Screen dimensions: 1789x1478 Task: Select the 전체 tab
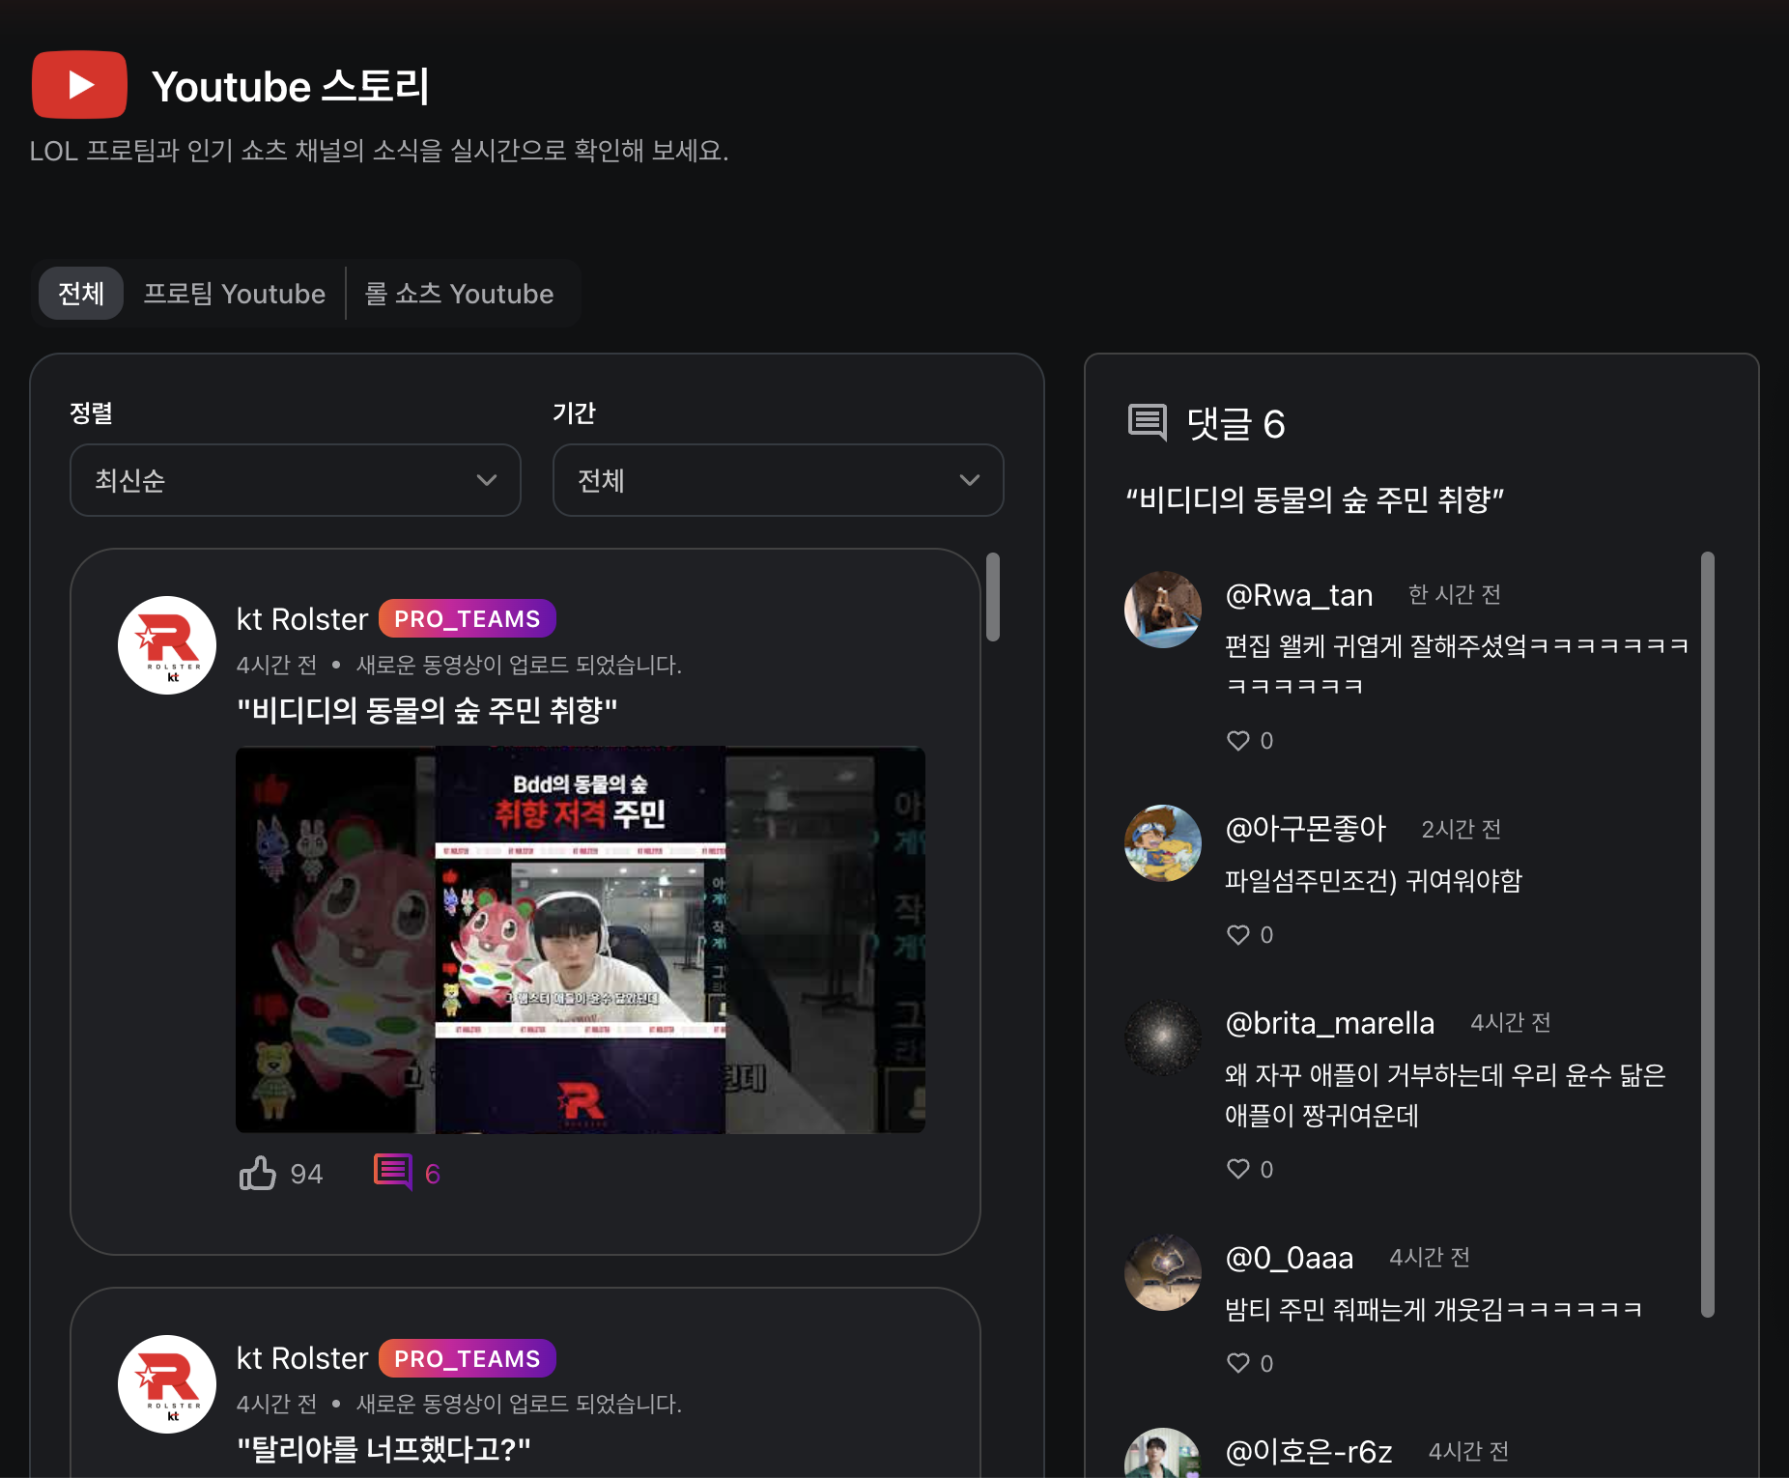point(81,294)
